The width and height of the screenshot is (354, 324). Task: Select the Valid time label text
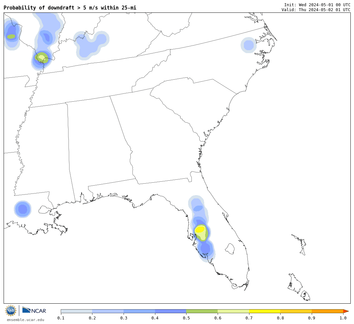pyautogui.click(x=316, y=10)
